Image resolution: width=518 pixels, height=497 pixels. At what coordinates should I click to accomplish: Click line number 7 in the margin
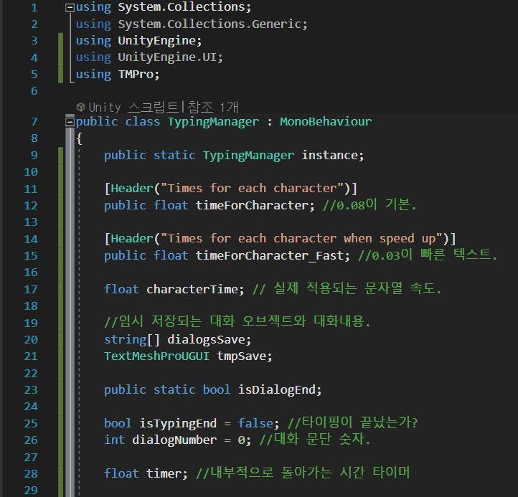click(34, 122)
